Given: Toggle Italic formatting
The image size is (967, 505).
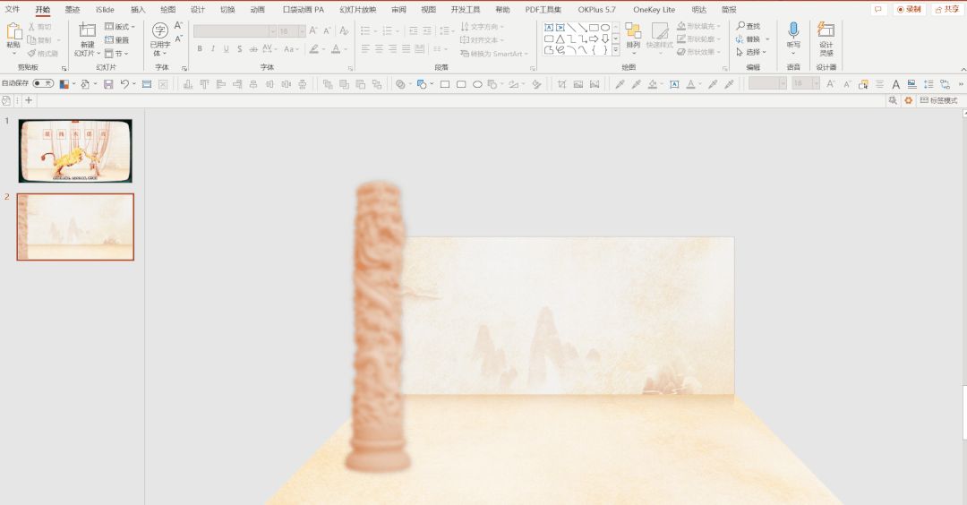Looking at the screenshot, I should click(x=213, y=48).
